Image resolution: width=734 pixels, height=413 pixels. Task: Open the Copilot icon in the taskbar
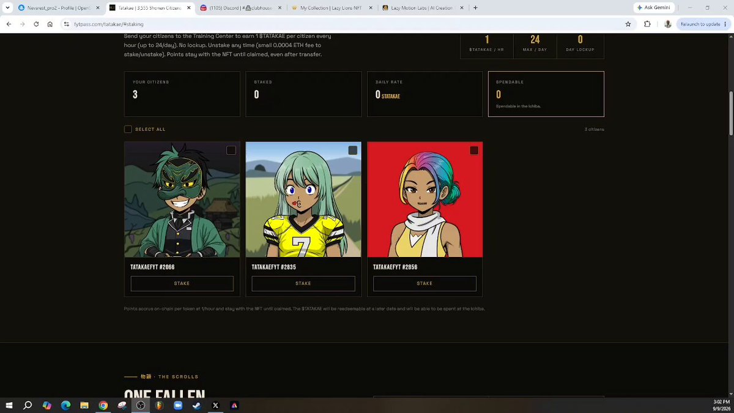coord(46,405)
